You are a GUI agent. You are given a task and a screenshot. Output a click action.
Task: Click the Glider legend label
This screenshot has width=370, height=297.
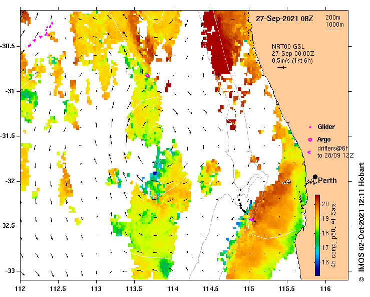[326, 127]
